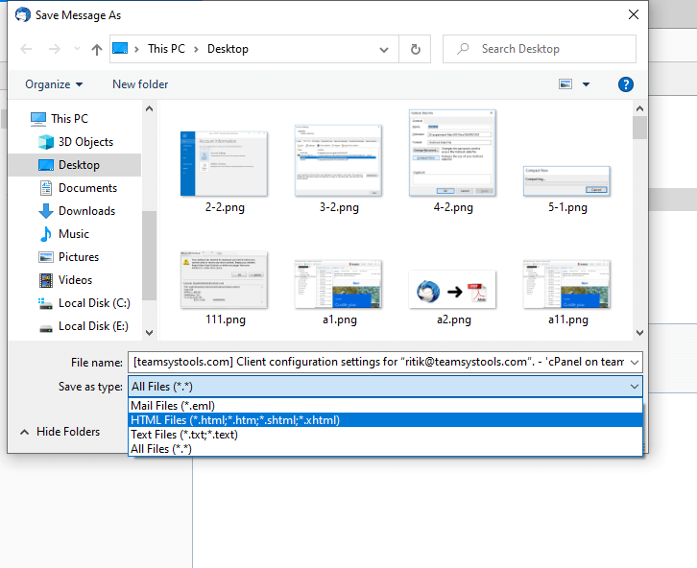Choose HTML Files type option

[x=385, y=420]
